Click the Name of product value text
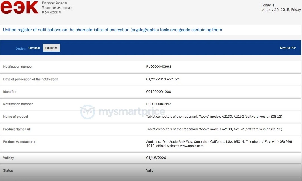The image size is (302, 181). 214,117
